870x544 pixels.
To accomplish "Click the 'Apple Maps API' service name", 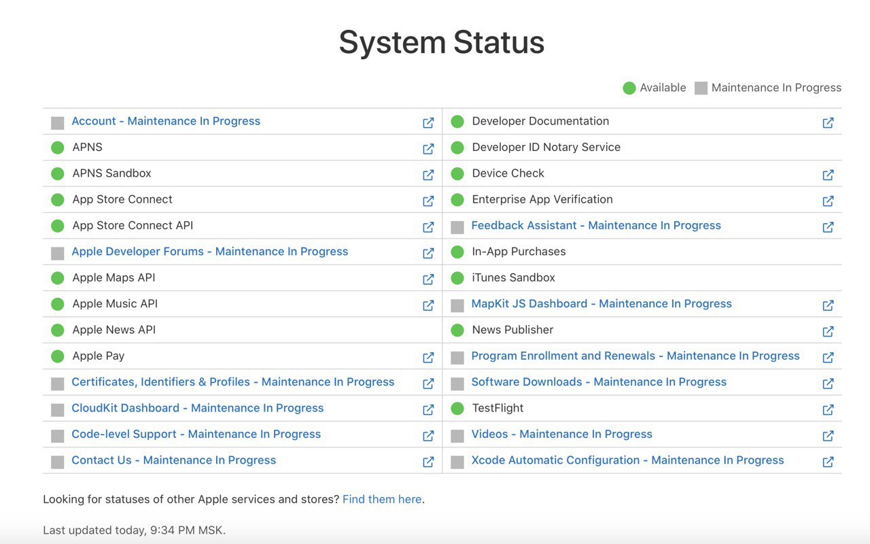I will [114, 277].
